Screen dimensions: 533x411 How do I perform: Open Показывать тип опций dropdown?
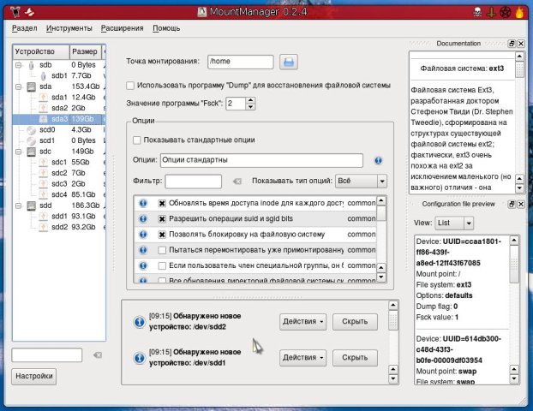click(x=361, y=181)
